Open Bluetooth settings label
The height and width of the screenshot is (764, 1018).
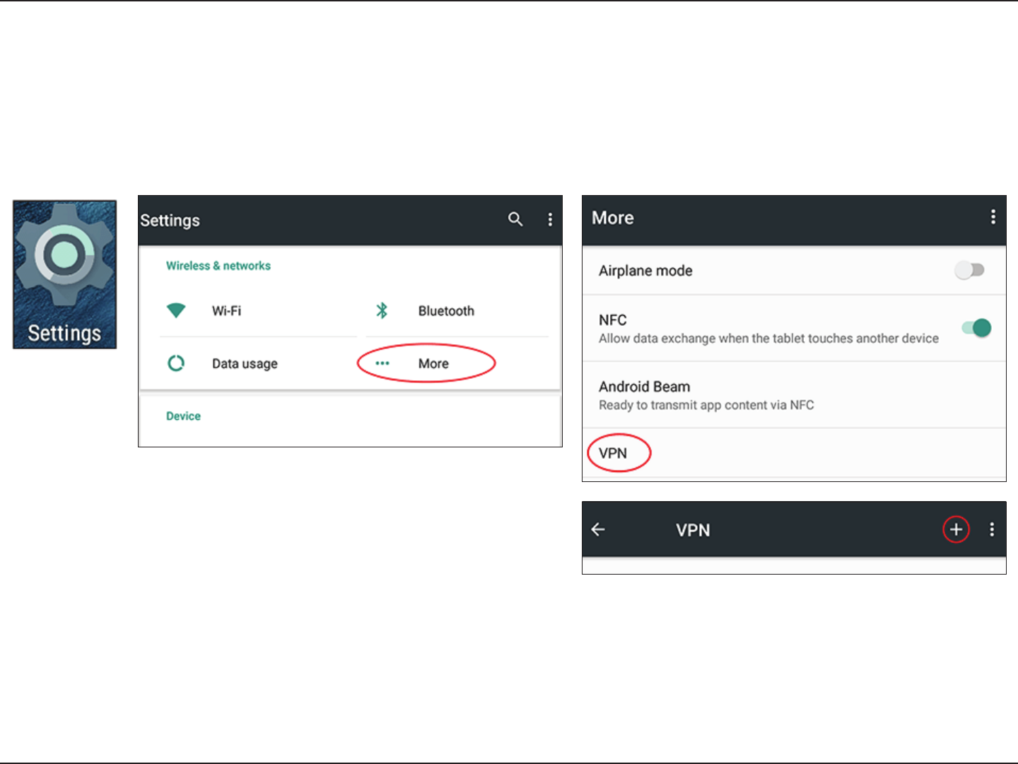pos(446,311)
